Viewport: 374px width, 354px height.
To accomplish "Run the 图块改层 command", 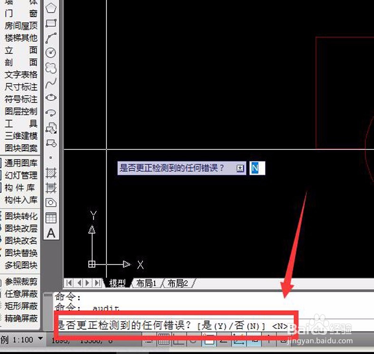I will coord(21,228).
